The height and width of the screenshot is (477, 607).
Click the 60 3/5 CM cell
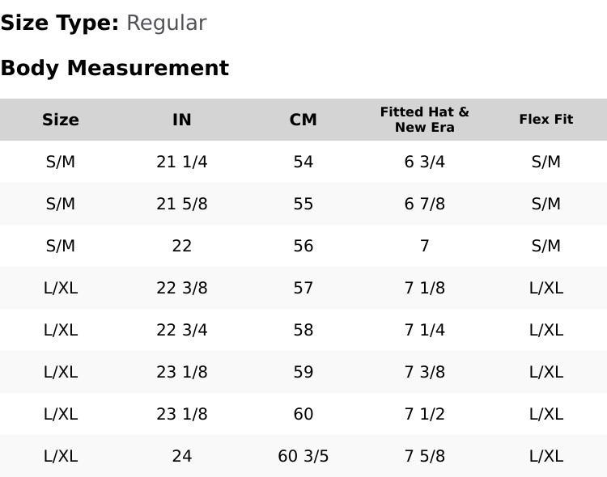pos(303,456)
